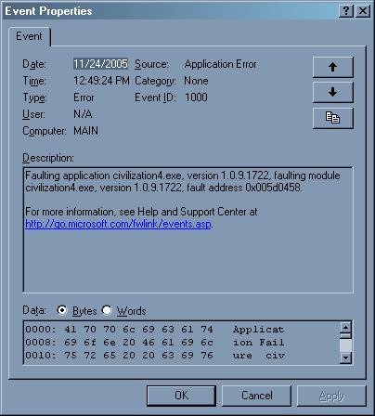Confirm with the OK button
Viewport: 375px width, 416px height.
click(181, 396)
